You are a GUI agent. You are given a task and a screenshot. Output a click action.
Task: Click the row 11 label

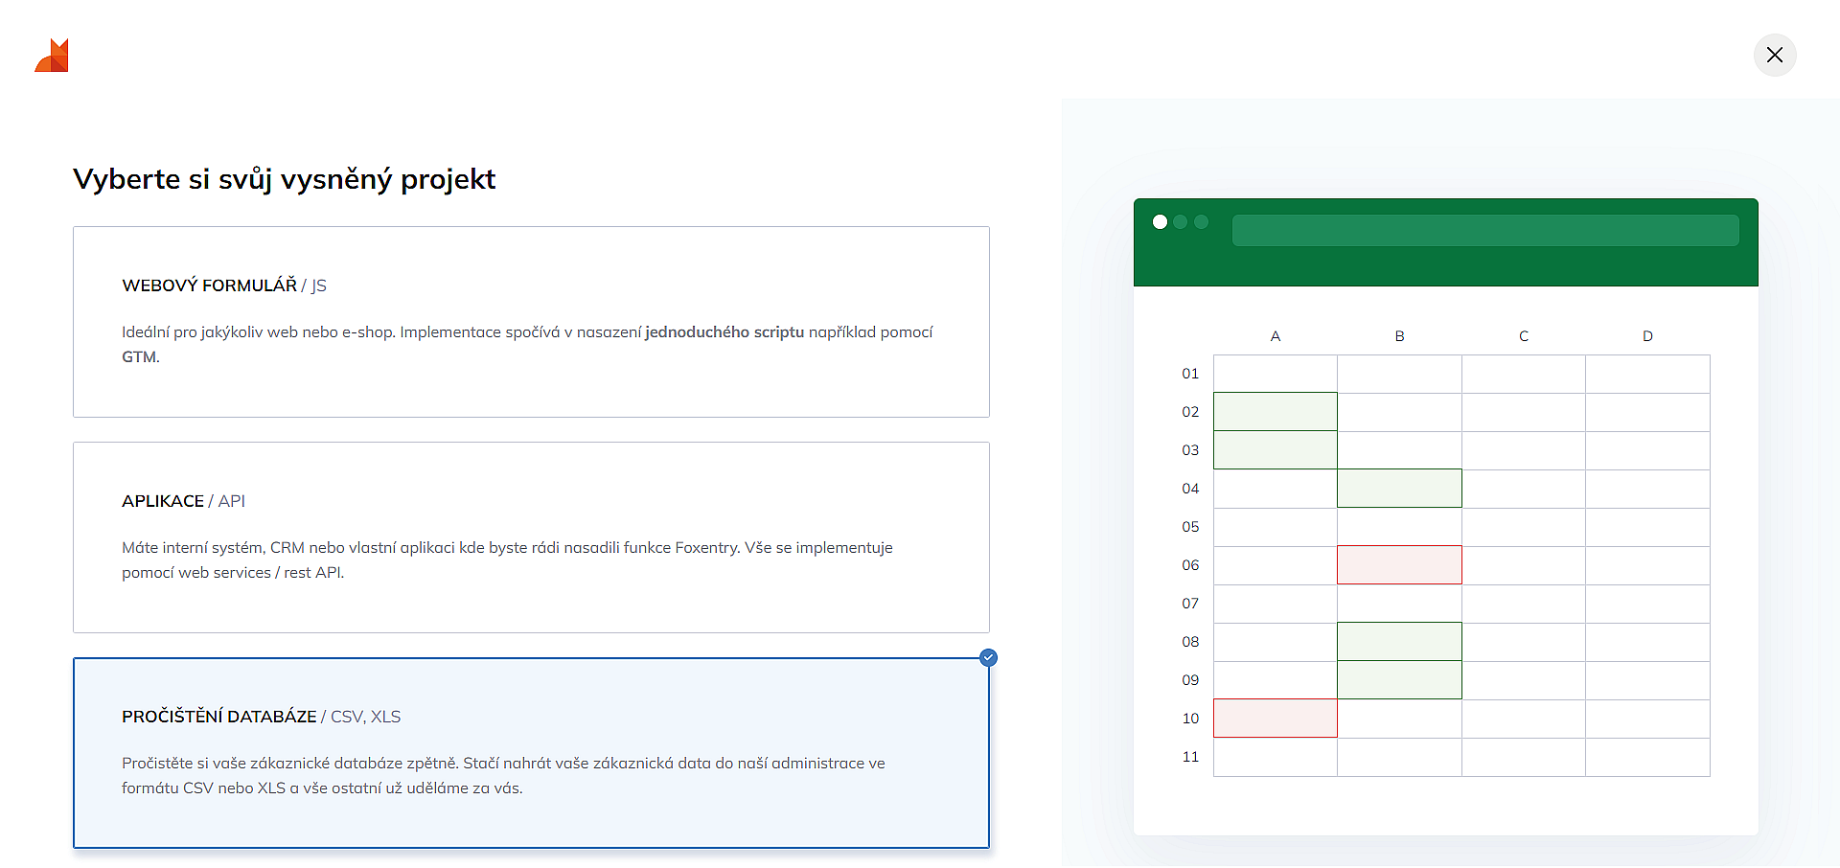click(x=1190, y=757)
